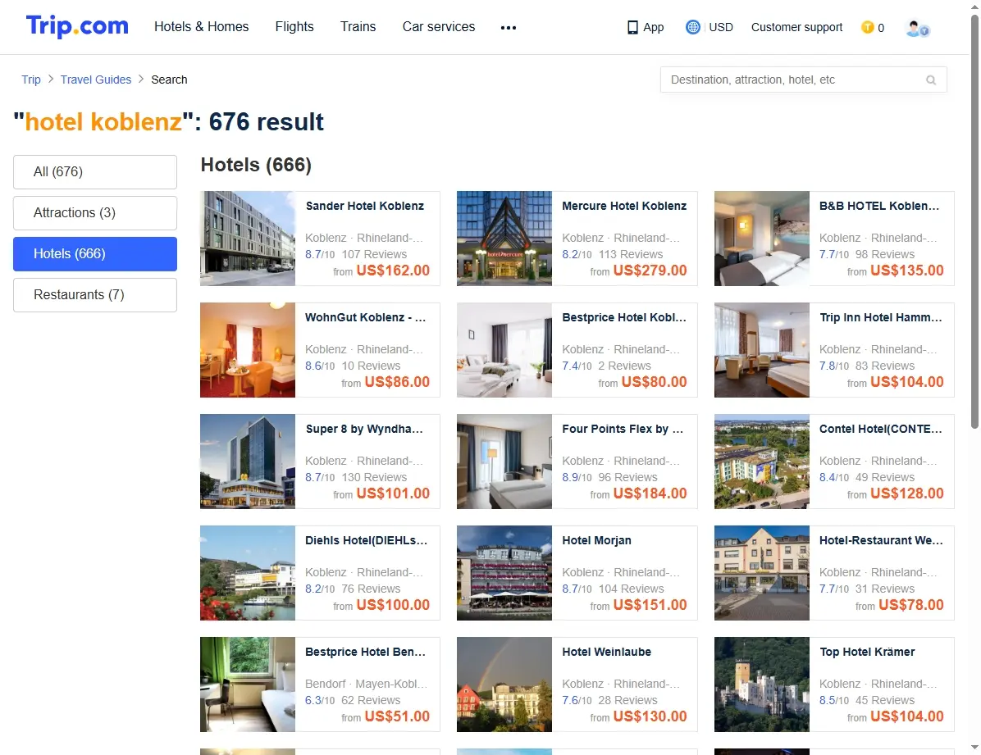
Task: Click 130 Reviews on Super 8
Action: 374,477
